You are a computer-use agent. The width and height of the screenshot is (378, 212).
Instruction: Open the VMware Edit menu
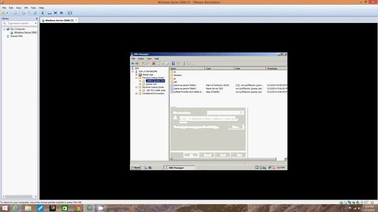tap(11, 8)
